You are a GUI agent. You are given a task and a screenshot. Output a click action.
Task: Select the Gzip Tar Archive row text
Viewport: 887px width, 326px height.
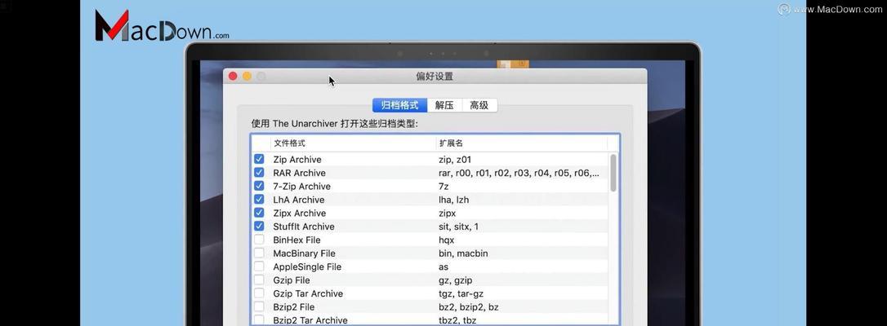pos(308,294)
